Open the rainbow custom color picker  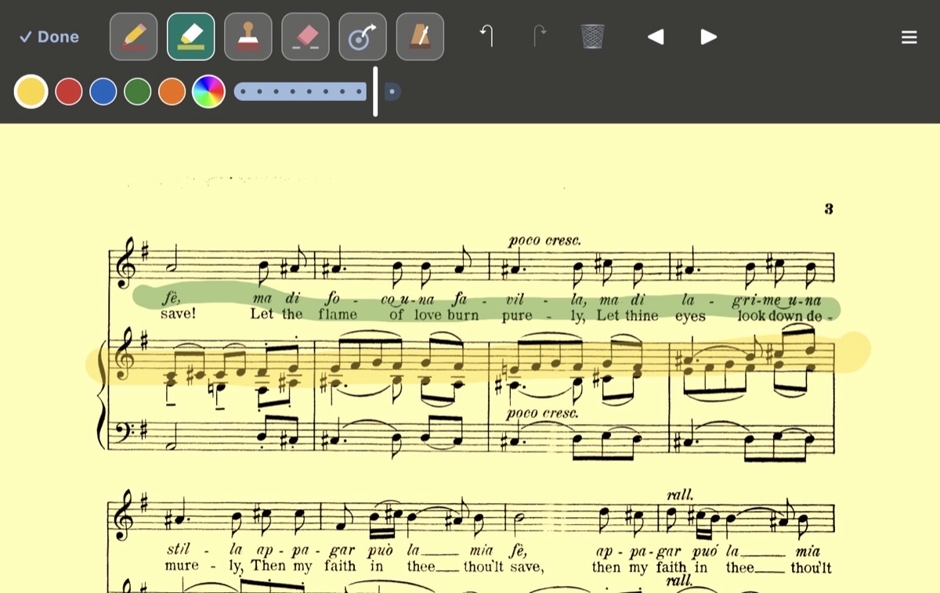(x=208, y=92)
